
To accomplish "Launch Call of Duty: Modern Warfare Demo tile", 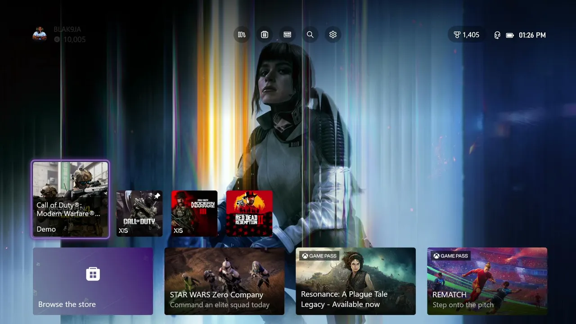I will (70, 199).
